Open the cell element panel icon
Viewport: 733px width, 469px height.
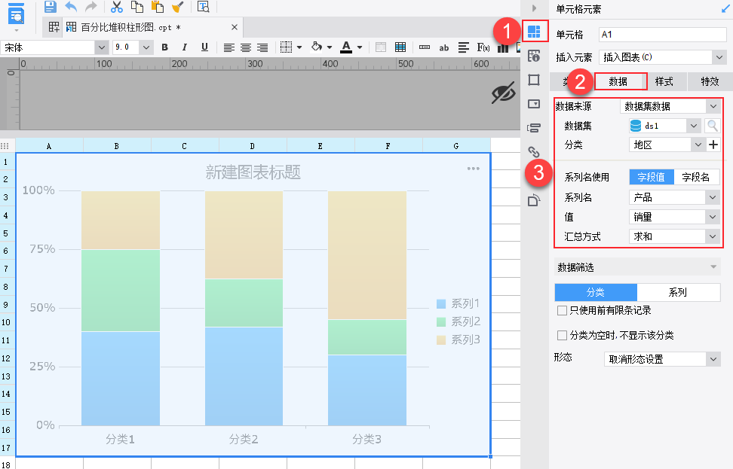(534, 31)
